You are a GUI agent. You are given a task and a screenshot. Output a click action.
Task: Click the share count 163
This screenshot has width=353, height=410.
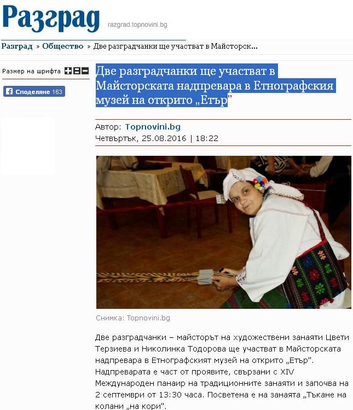pyautogui.click(x=57, y=92)
